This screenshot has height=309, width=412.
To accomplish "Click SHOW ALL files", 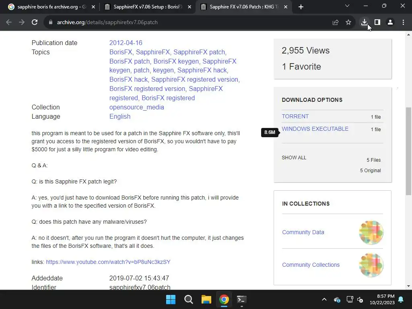I will click(x=294, y=158).
